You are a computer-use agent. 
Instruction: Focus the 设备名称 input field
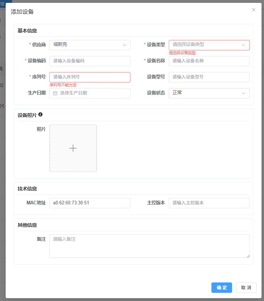pos(209,61)
